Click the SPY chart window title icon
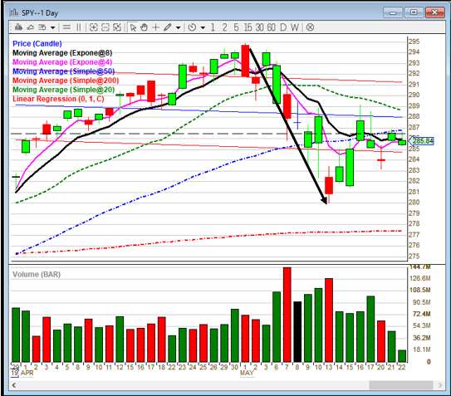The height and width of the screenshot is (396, 451). [13, 12]
